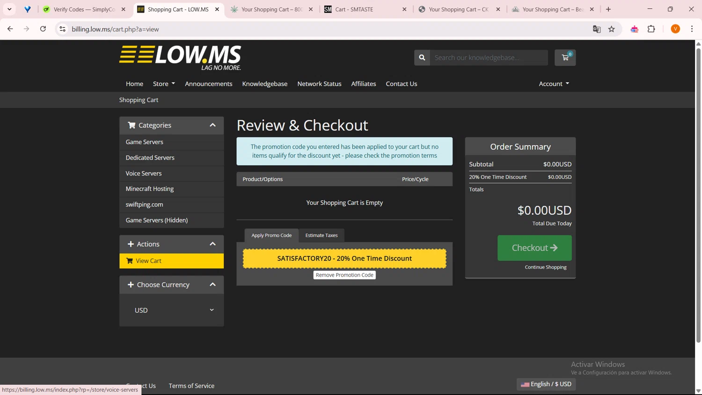
Task: Bookmark this page with the star icon
Action: click(612, 29)
